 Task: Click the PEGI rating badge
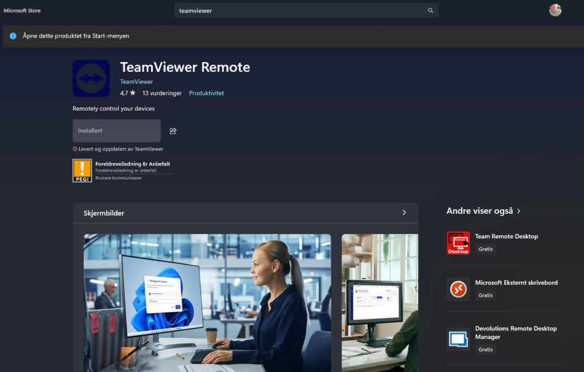[82, 171]
